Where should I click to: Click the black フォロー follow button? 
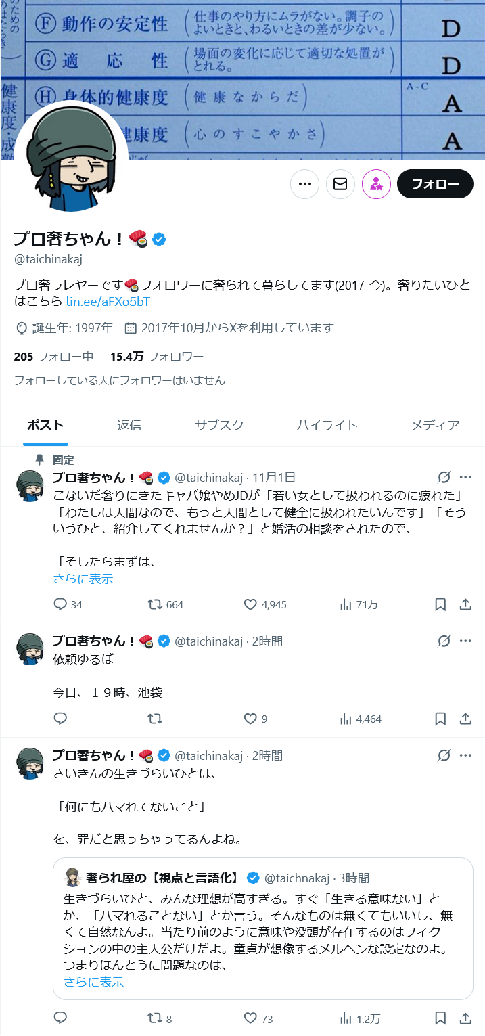tap(435, 184)
